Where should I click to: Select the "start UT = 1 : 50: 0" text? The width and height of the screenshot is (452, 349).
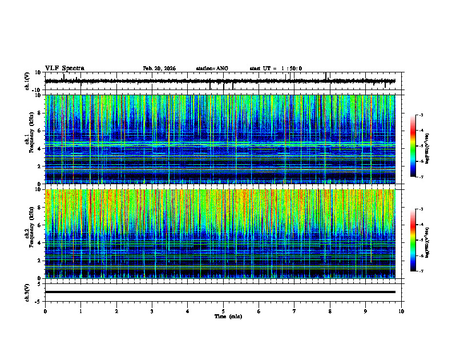[276, 68]
